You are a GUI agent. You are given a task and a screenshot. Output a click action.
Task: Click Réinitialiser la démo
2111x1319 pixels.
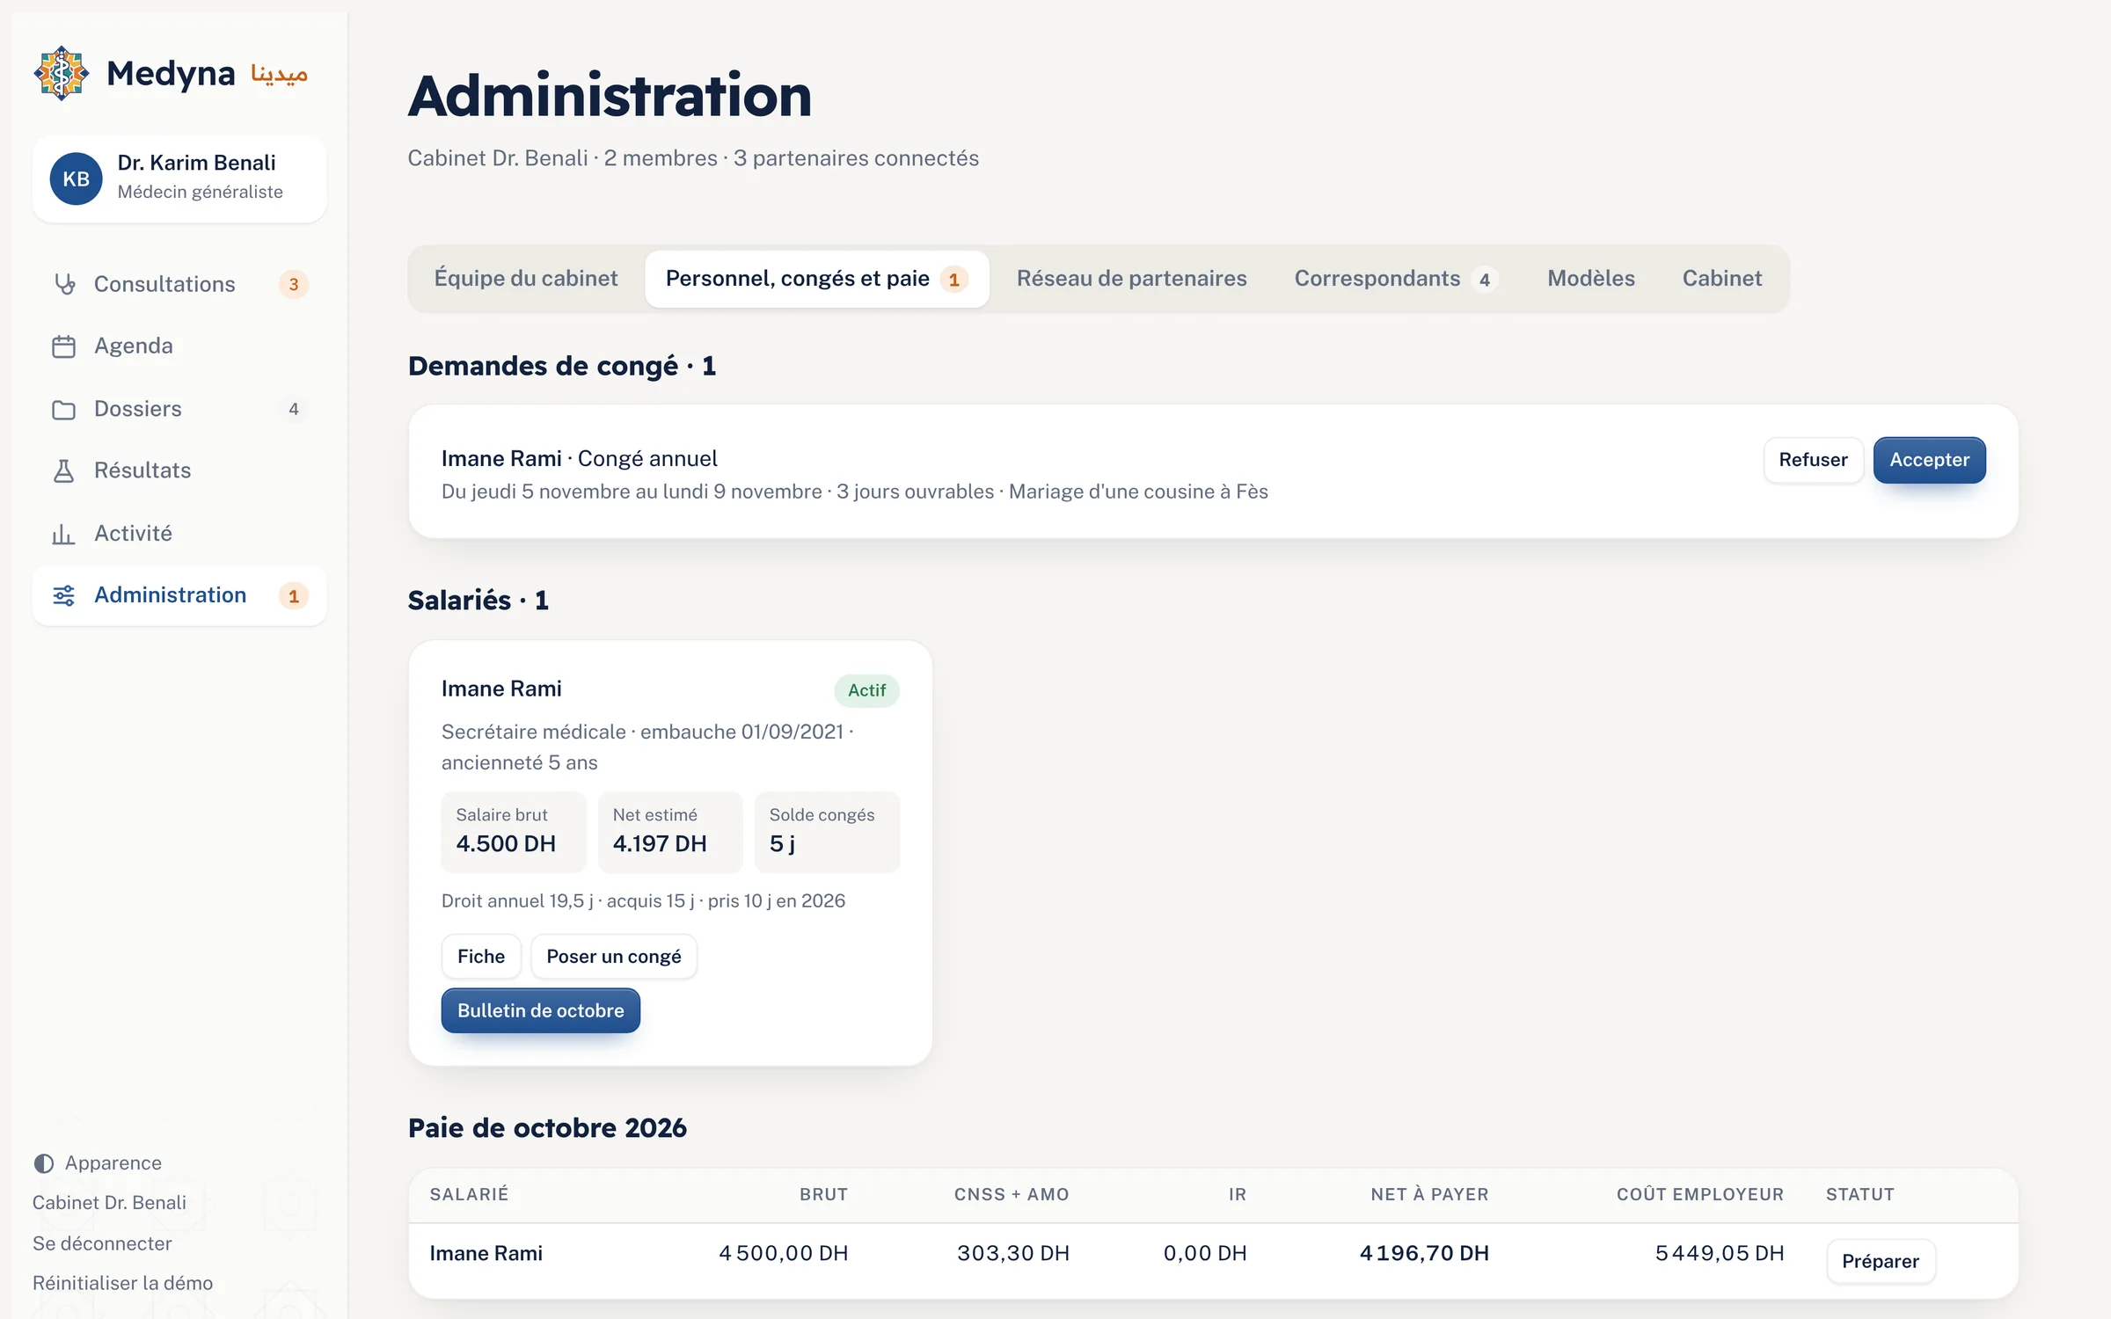[122, 1283]
